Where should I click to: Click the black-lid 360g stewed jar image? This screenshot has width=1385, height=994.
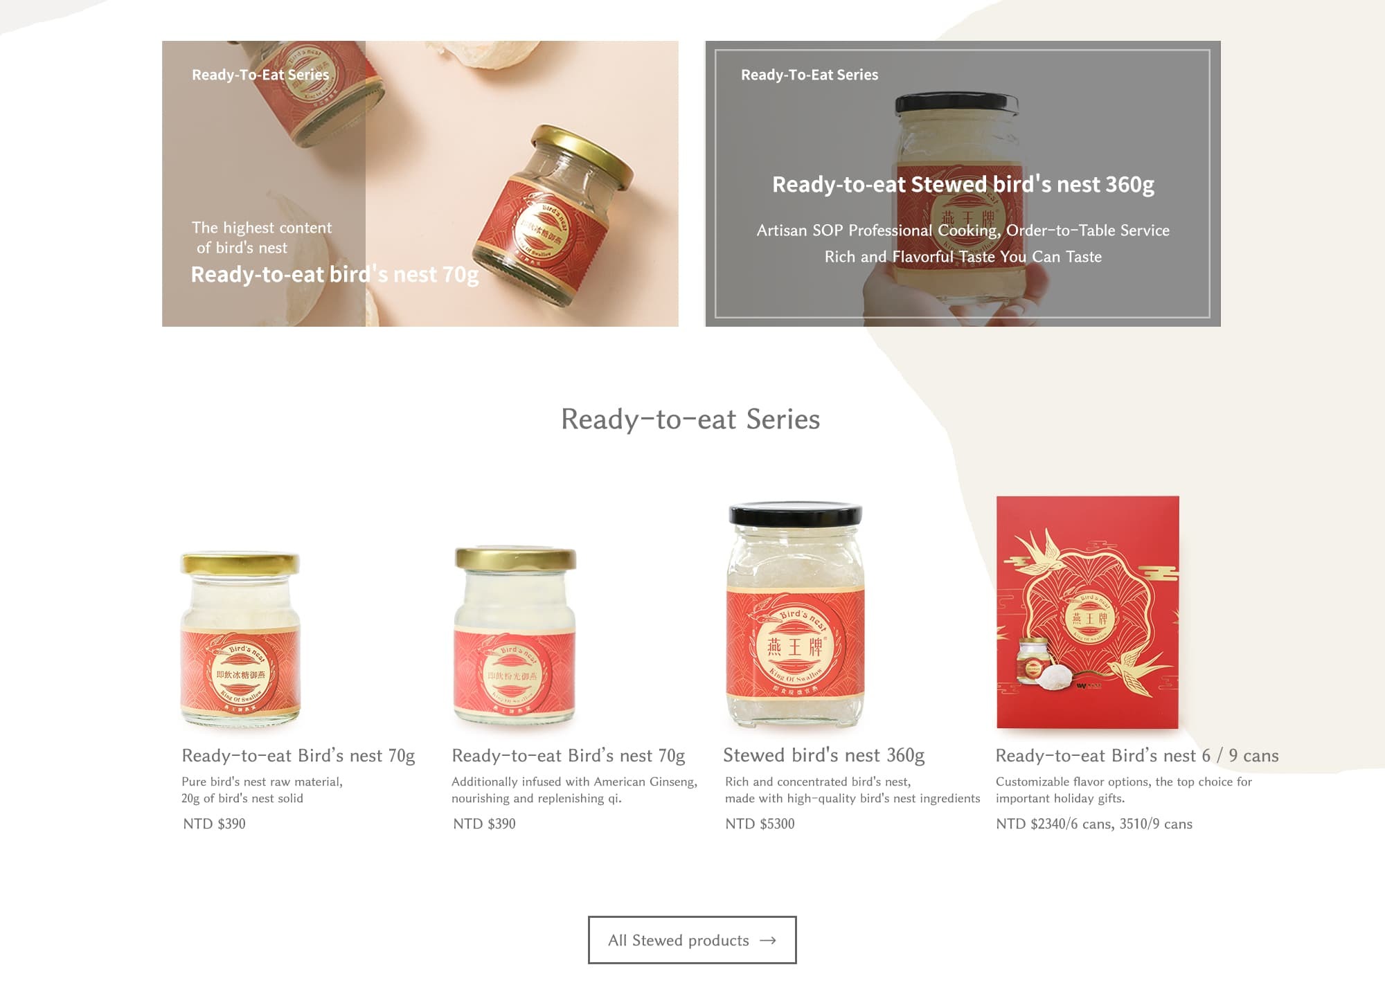click(x=795, y=615)
